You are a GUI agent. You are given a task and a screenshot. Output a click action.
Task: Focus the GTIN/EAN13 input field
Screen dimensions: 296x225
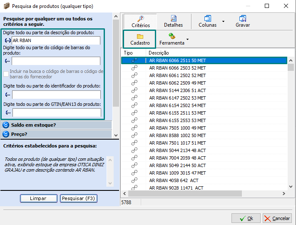(57, 112)
